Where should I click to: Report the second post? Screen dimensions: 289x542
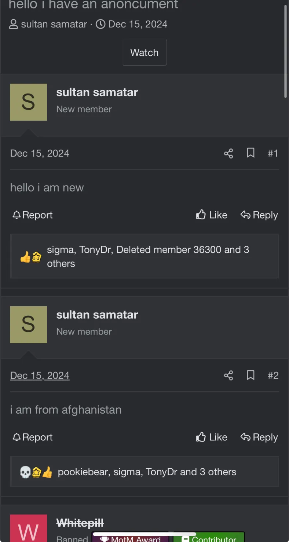(x=32, y=437)
